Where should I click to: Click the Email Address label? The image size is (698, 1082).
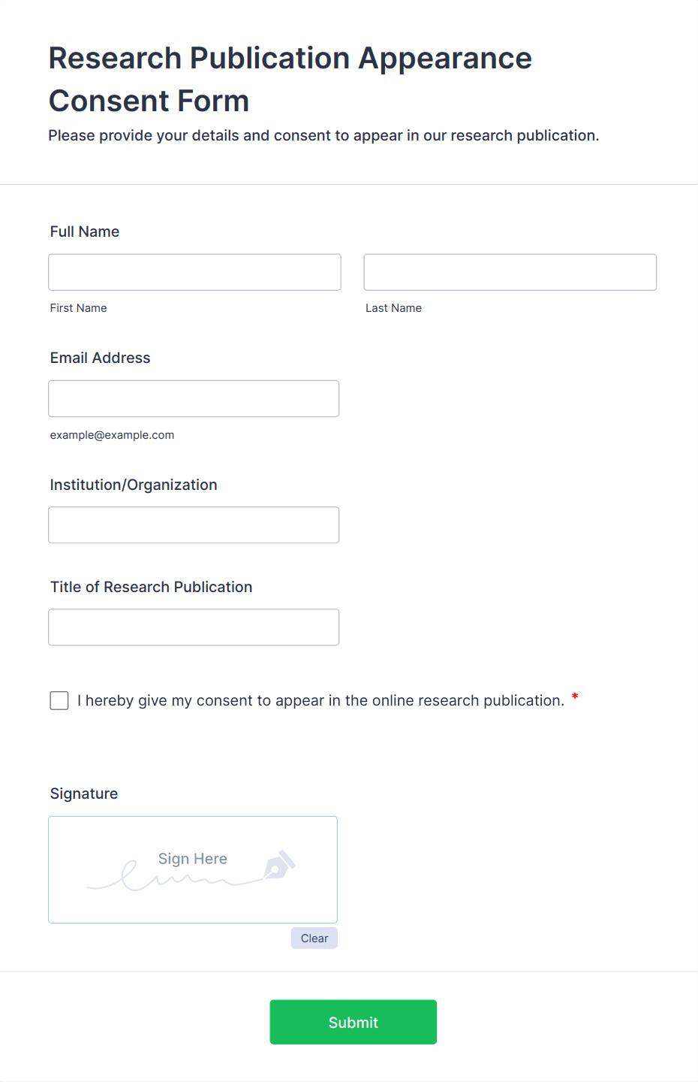[x=101, y=358]
